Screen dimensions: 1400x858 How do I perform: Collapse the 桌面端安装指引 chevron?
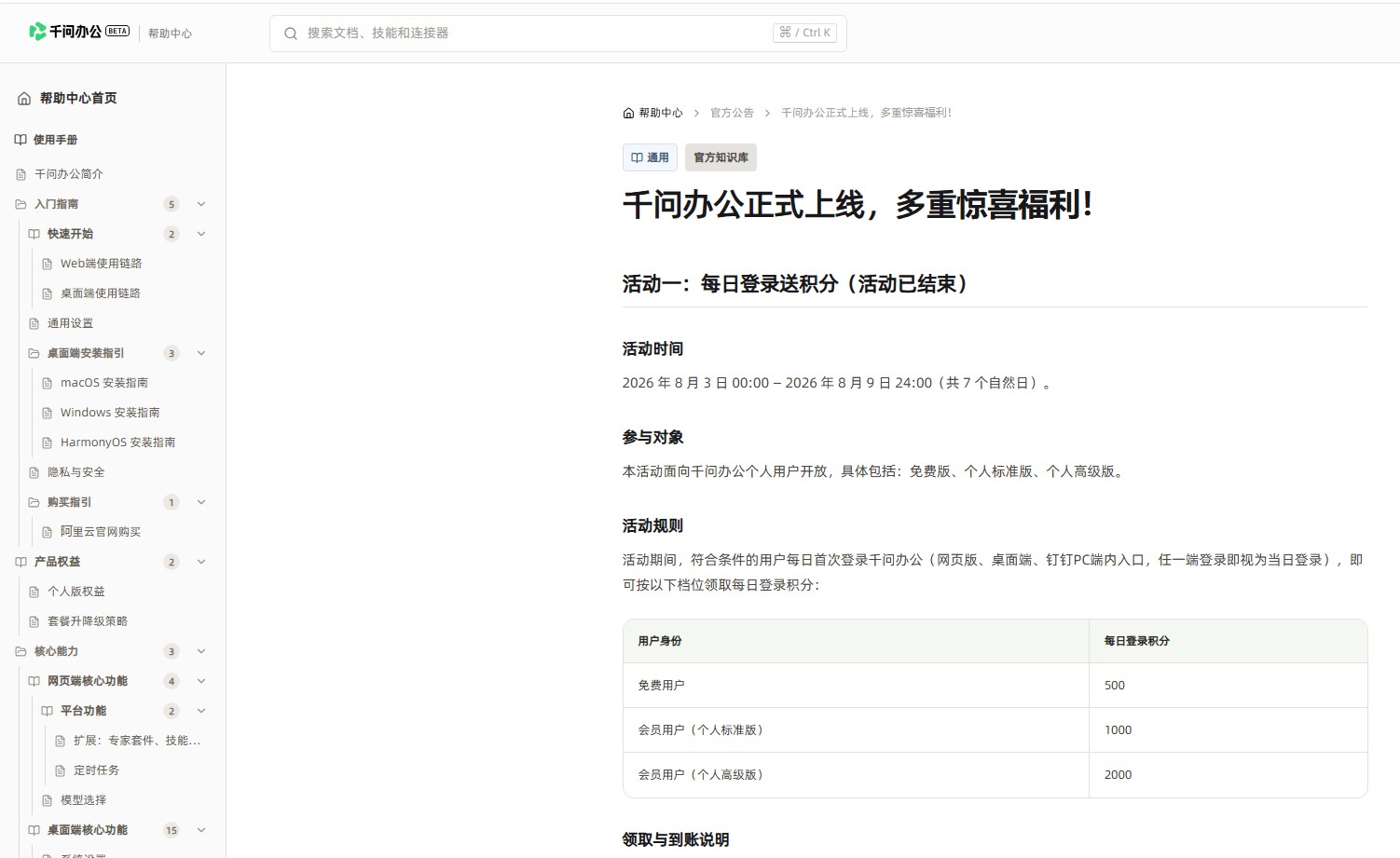point(201,353)
